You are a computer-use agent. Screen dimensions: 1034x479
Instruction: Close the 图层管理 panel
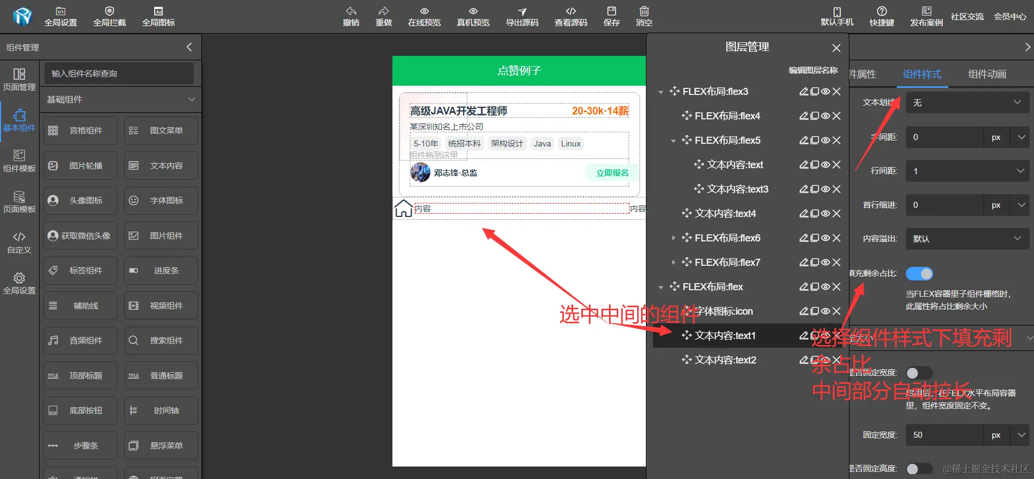coord(836,48)
